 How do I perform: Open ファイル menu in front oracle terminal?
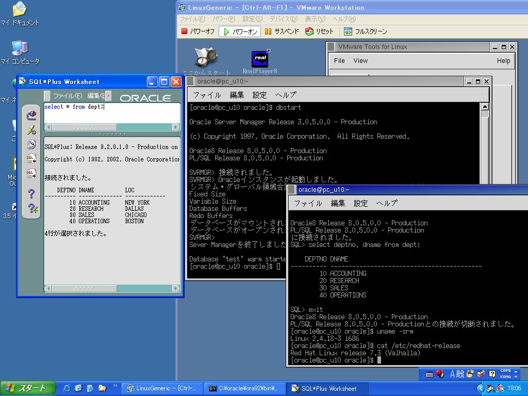308,203
